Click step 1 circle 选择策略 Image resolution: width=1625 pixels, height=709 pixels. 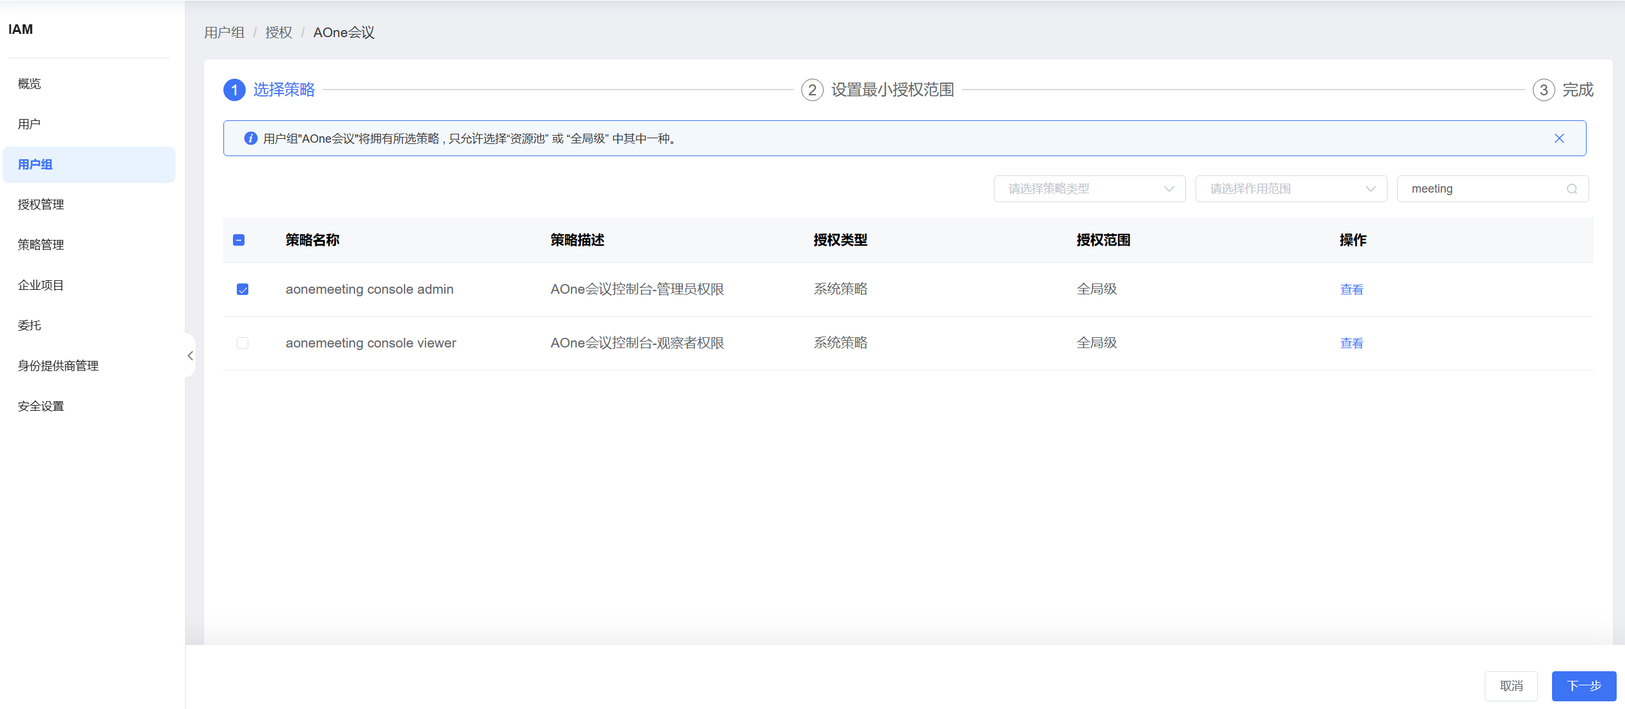(234, 90)
